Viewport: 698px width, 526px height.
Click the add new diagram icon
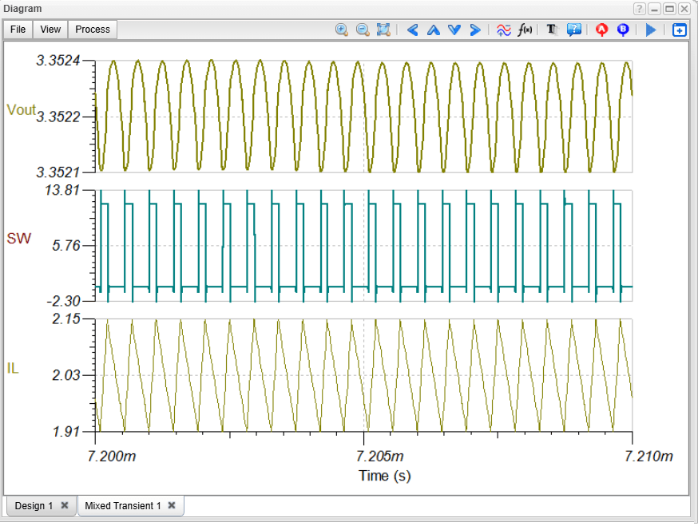680,30
